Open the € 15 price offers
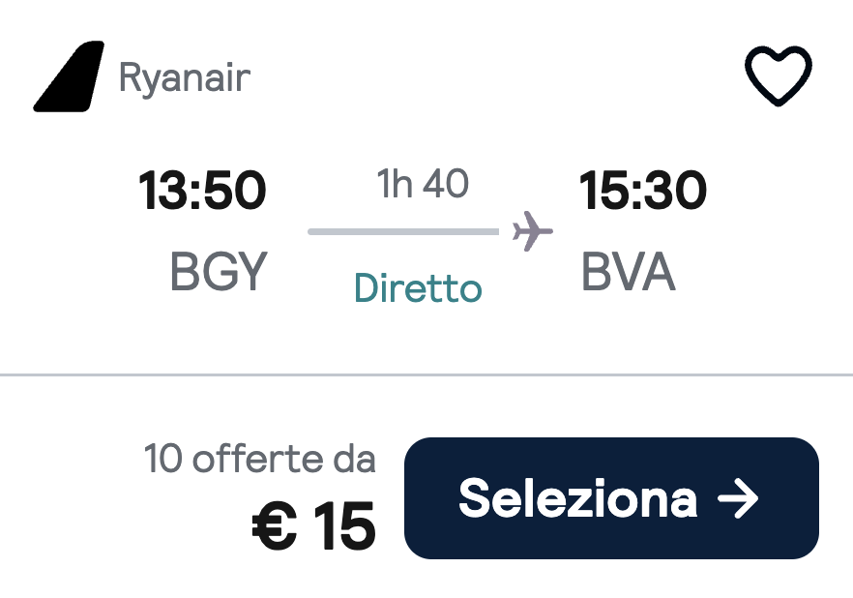 (311, 526)
